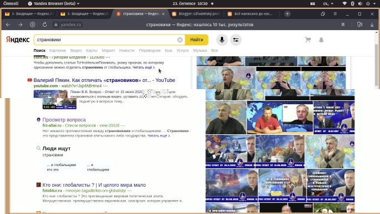380x214 pixels.
Task: Open browser downloads arrow icon
Action: point(372,25)
